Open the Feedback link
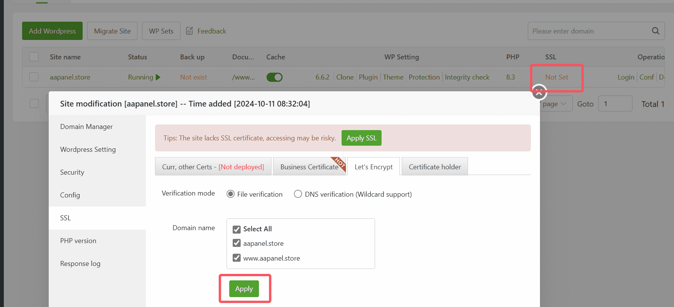Viewport: 674px width, 307px height. (212, 31)
